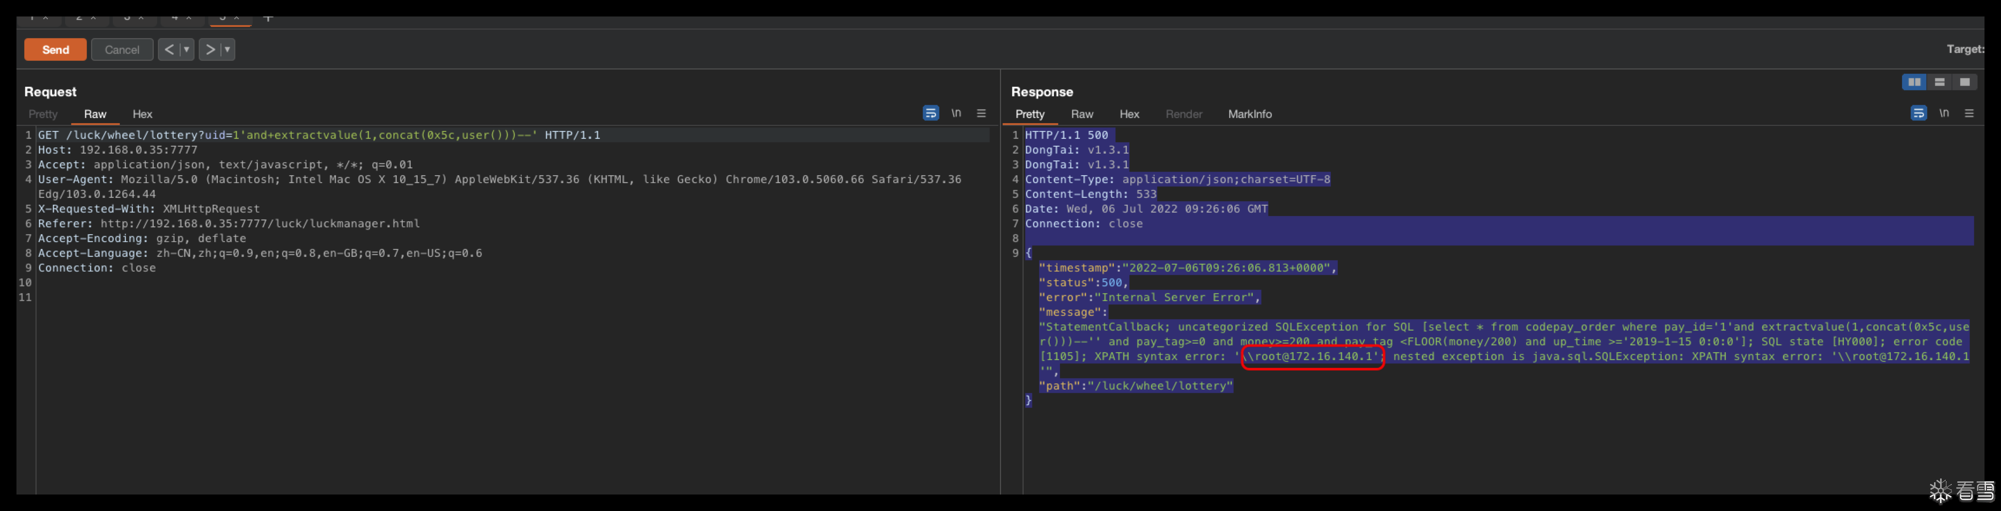The image size is (2001, 511).
Task: Toggle \n non-printable characters in Request panel
Action: coord(956,113)
